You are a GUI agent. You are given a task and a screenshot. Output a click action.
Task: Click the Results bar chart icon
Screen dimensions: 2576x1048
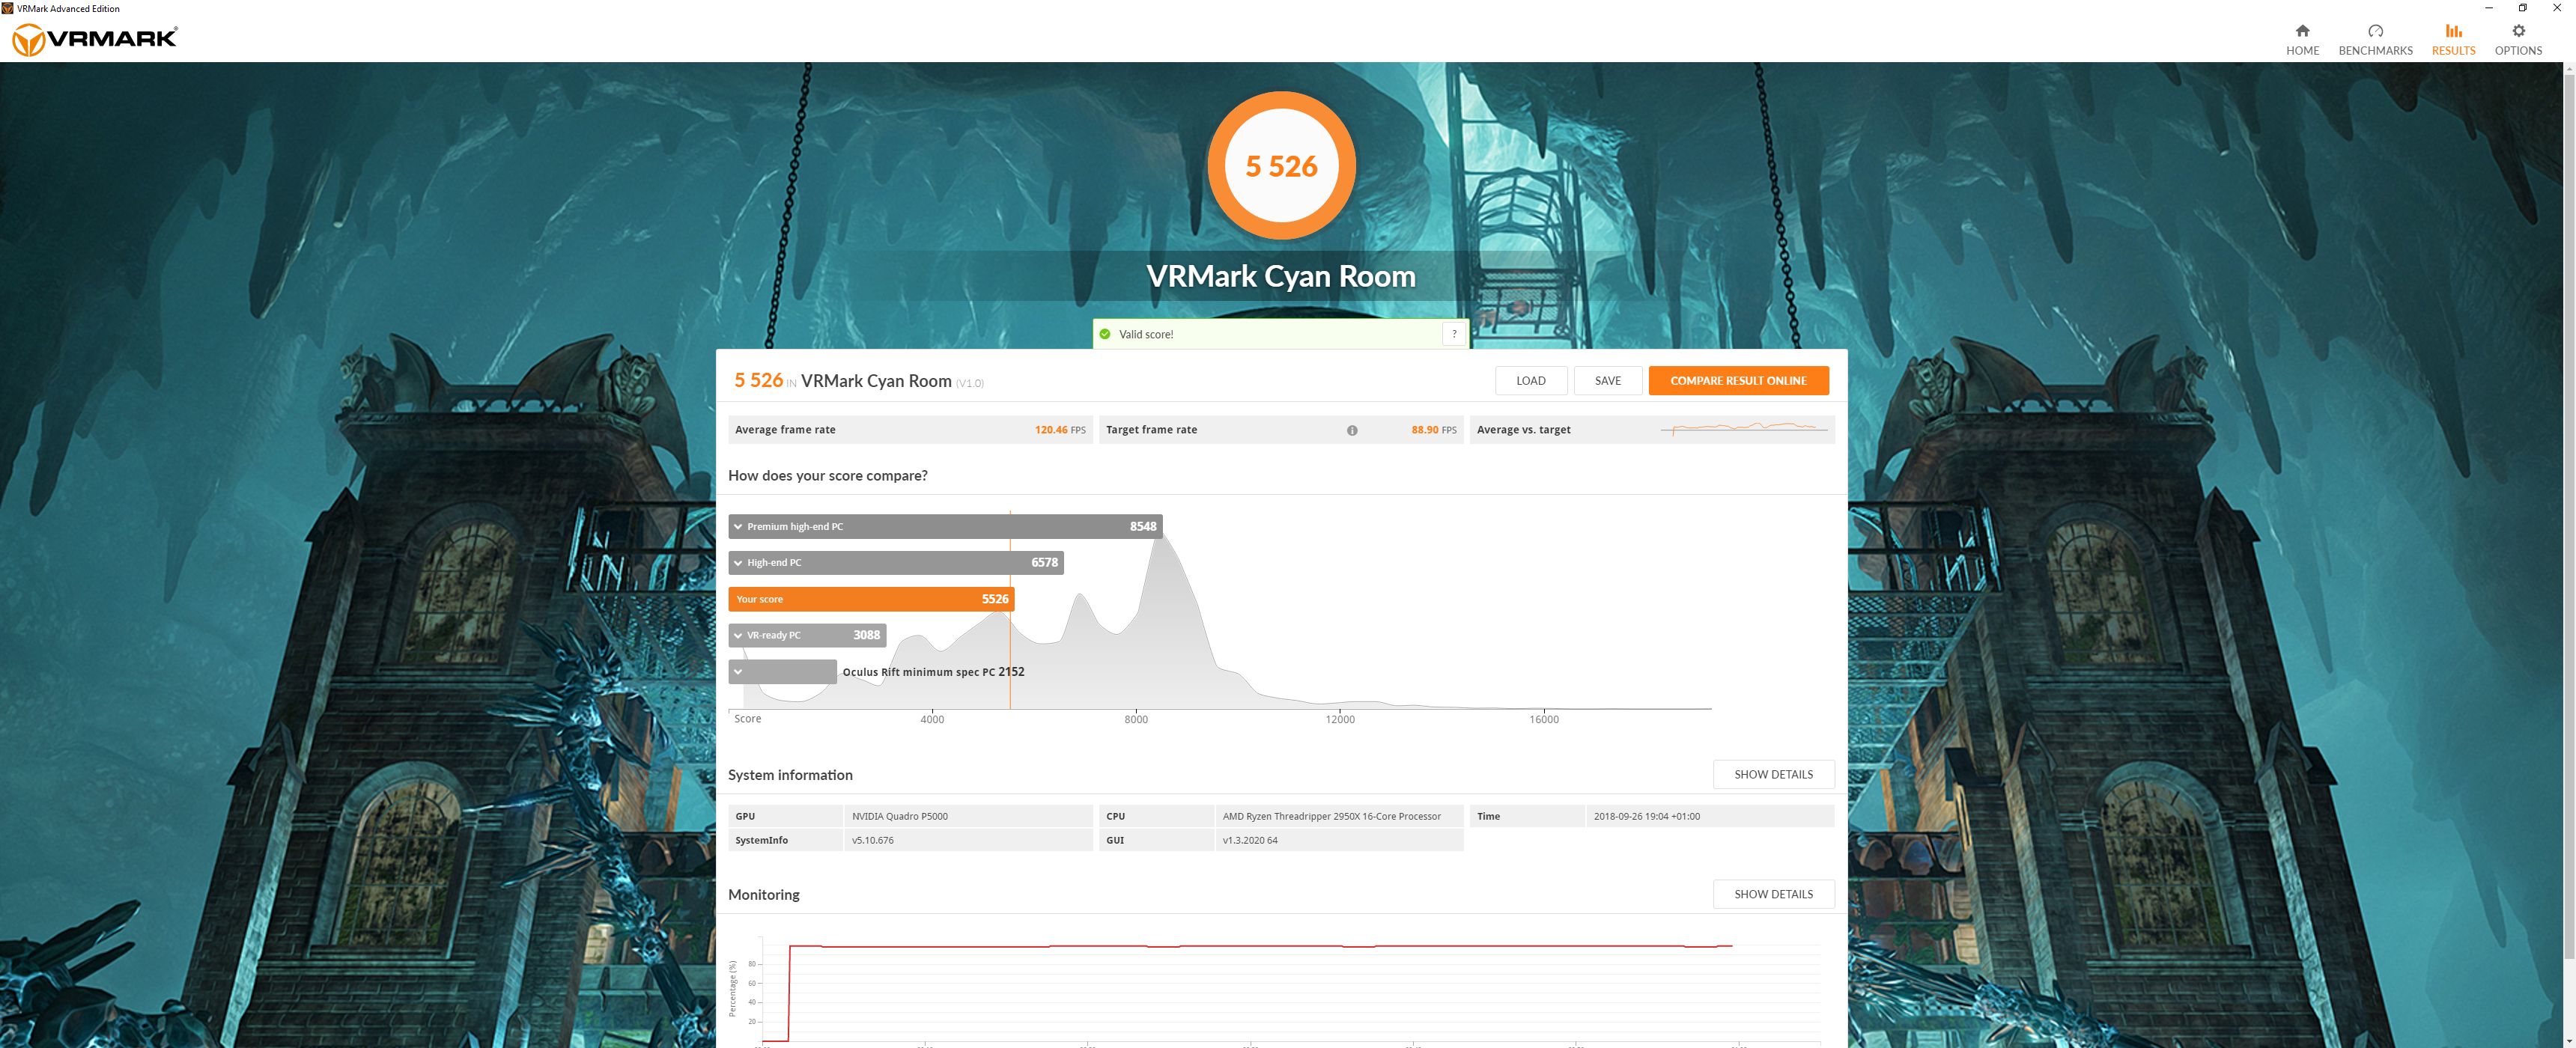pyautogui.click(x=2453, y=31)
